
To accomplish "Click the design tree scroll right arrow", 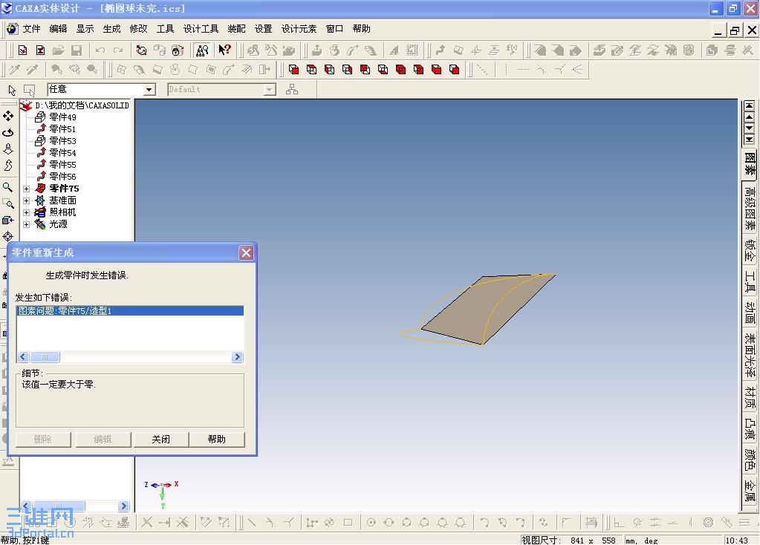I will 123,506.
